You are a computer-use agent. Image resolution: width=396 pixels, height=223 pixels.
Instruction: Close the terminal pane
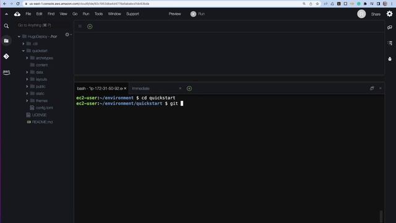tap(381, 88)
